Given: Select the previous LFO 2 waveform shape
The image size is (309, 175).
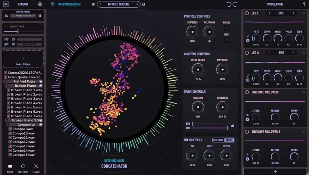Looking at the screenshot, I should [270, 53].
